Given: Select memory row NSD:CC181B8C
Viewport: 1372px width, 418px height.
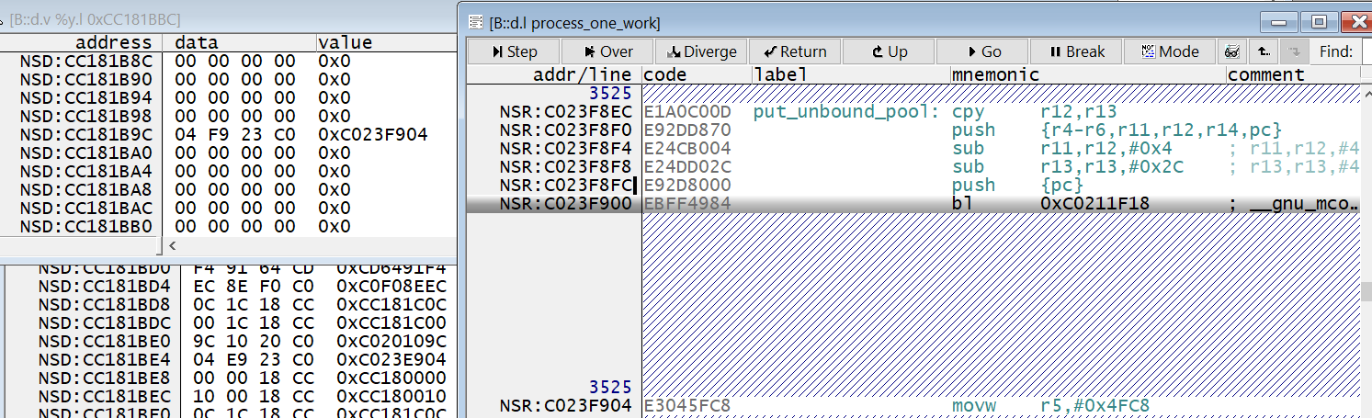Looking at the screenshot, I should (x=228, y=61).
